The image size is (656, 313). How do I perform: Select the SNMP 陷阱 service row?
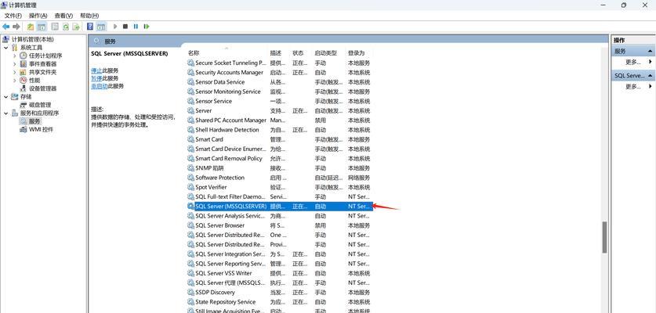coord(280,168)
